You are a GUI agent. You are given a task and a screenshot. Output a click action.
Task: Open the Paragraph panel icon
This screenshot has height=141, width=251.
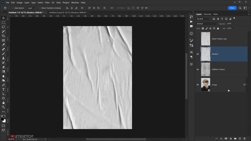coord(191,57)
